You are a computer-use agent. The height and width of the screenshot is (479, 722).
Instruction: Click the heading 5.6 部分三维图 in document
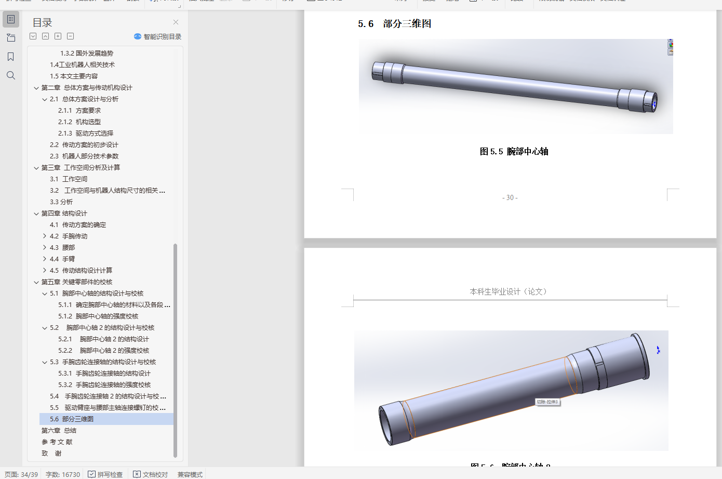tap(395, 24)
